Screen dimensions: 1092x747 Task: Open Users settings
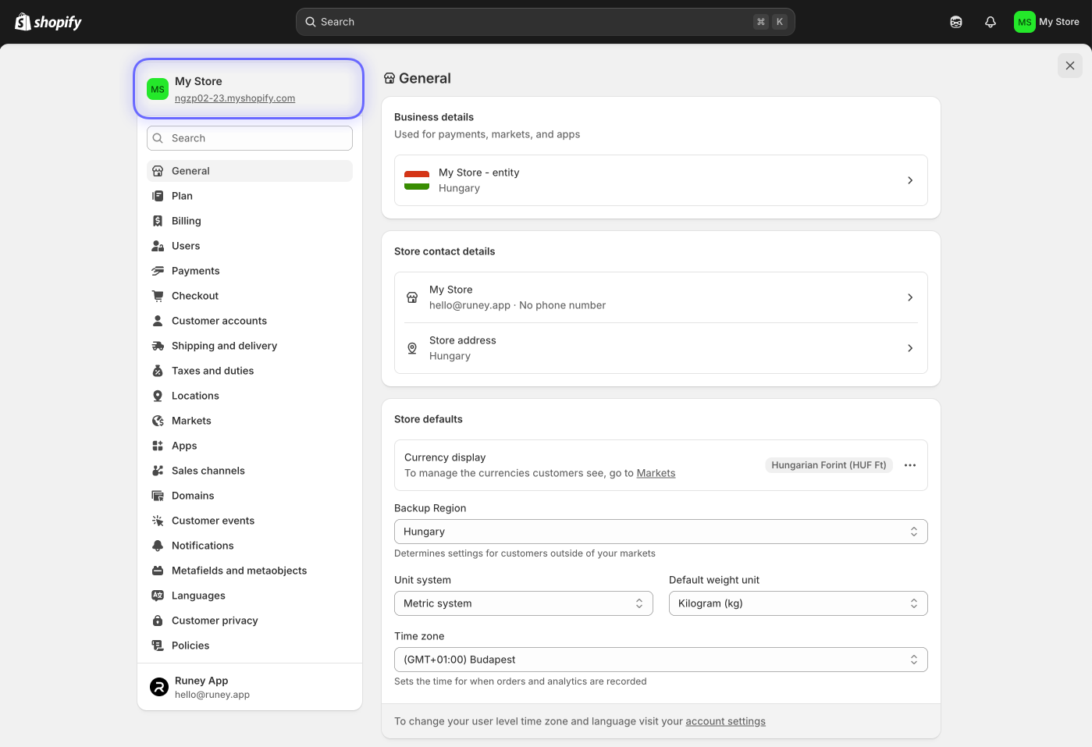(250, 246)
